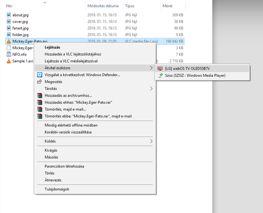Cast to [LG] webOS TV OLED55B7V
Image resolution: width=263 pixels, height=213 pixels.
202,69
